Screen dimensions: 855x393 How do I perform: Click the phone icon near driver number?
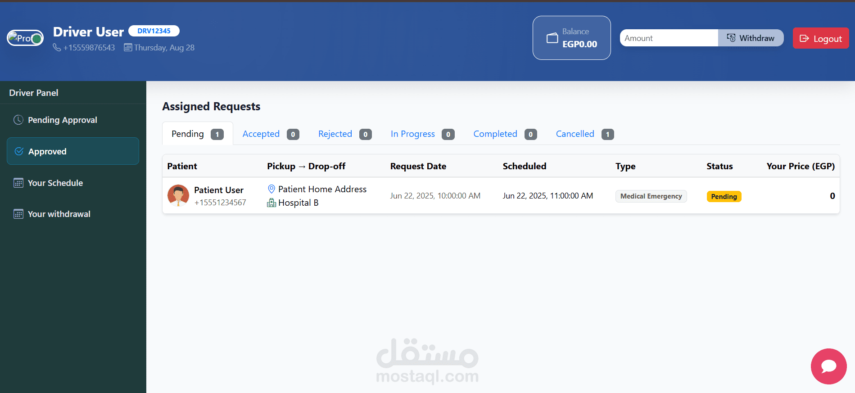click(x=57, y=47)
